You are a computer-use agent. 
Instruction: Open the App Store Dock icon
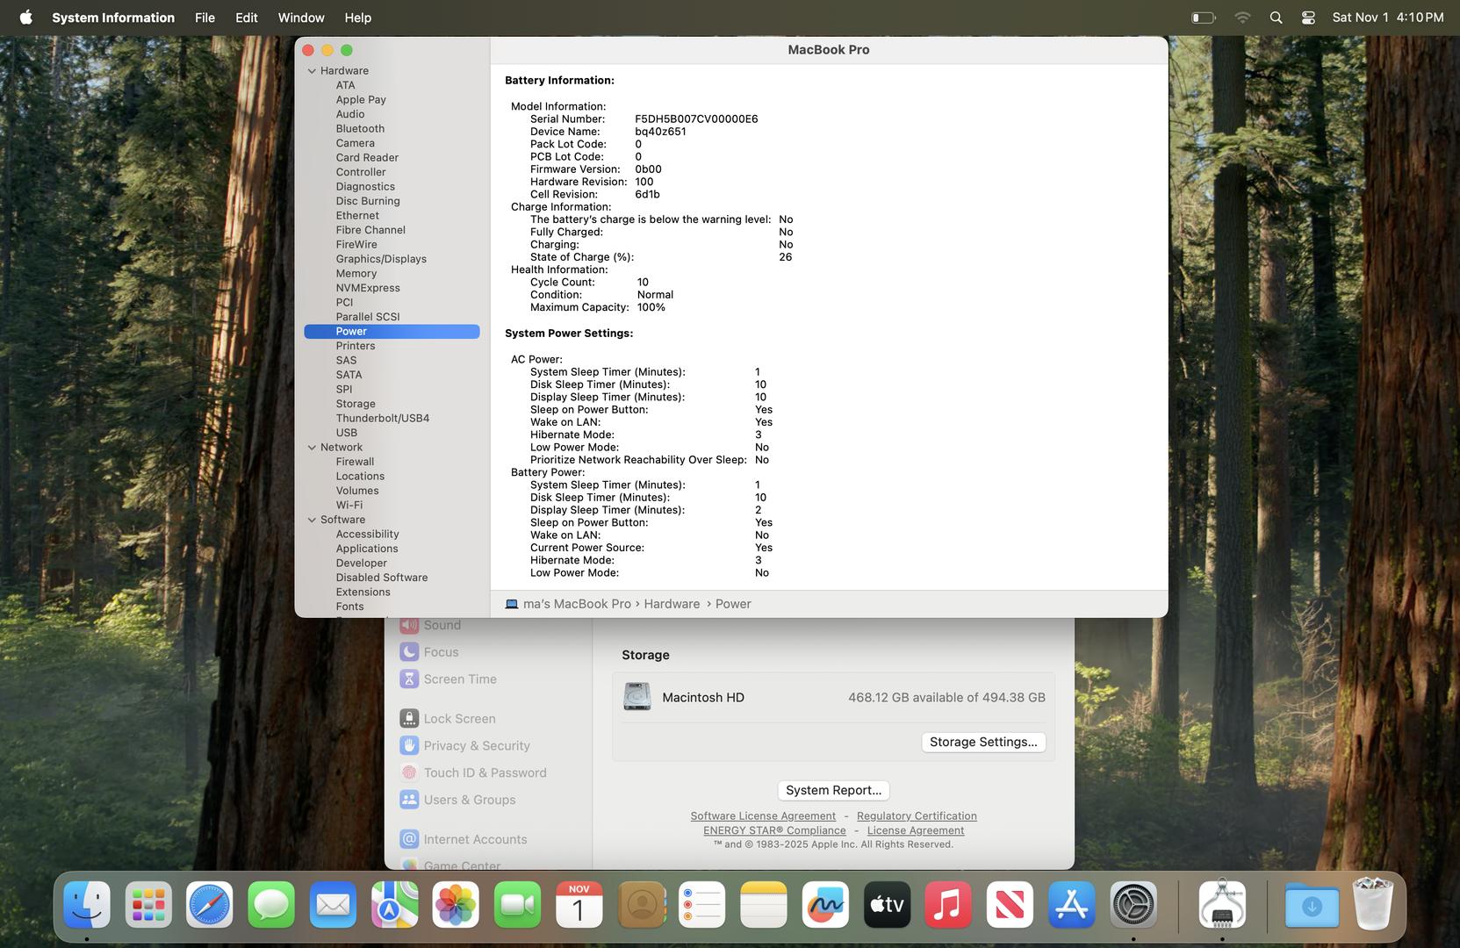tap(1071, 905)
